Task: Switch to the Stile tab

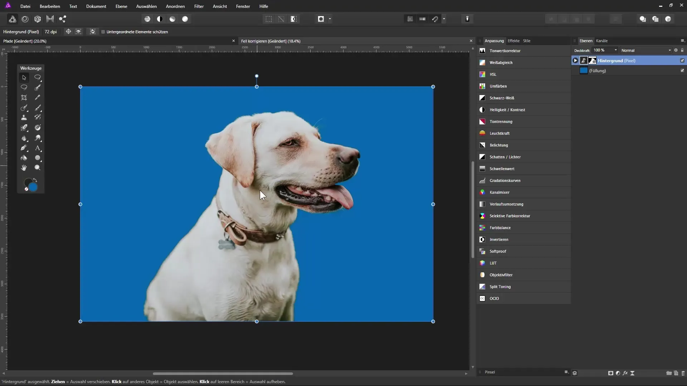Action: coord(527,41)
